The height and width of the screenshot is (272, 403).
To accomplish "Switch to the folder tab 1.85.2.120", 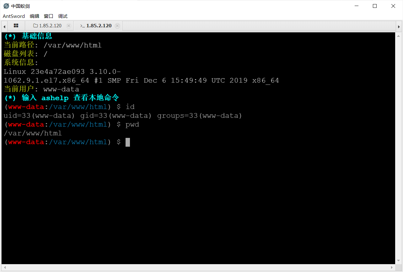I will pos(47,26).
